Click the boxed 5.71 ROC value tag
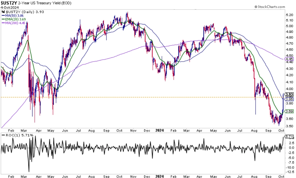This screenshot has width=296, height=178. click(x=289, y=137)
